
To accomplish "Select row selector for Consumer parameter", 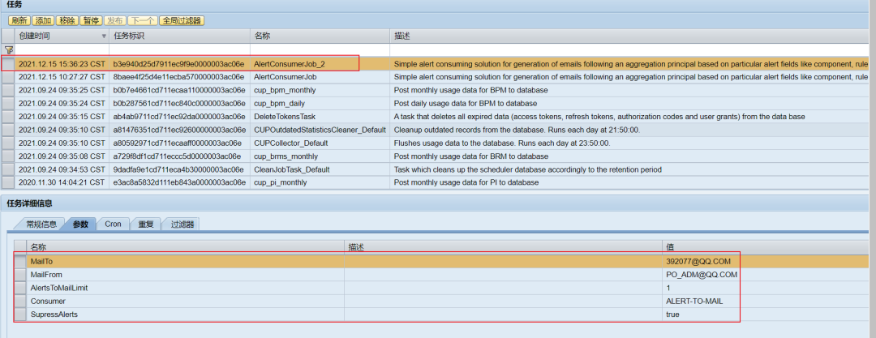I will pos(20,302).
